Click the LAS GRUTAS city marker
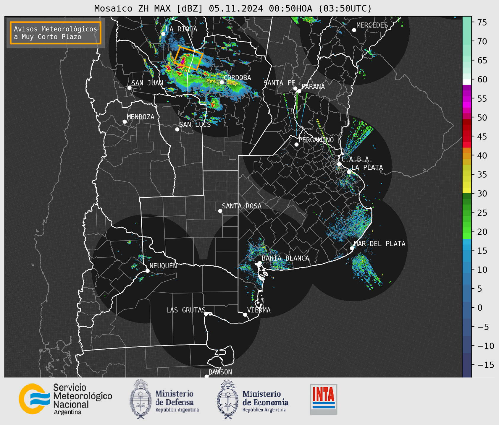Viewport: 499px width, 425px height. [206, 314]
